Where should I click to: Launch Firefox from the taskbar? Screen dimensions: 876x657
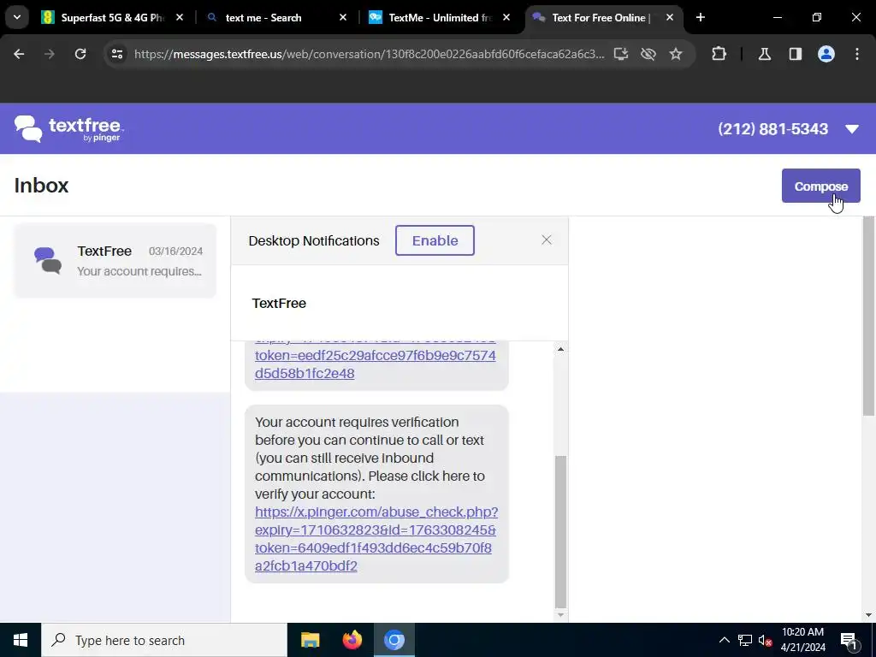point(352,640)
